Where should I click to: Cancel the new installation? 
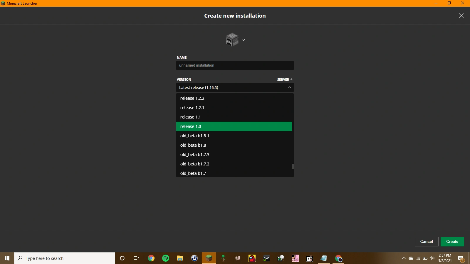[427, 242]
